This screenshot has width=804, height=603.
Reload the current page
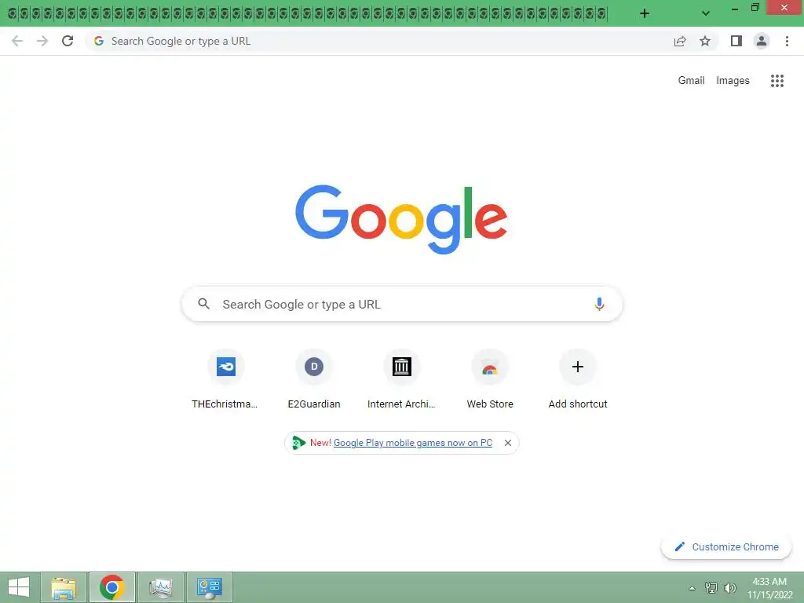point(68,41)
